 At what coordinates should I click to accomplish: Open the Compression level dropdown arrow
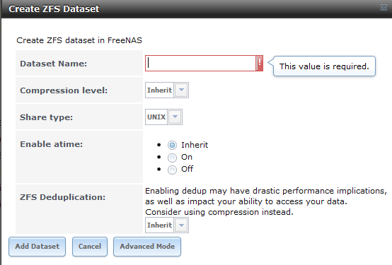click(182, 90)
